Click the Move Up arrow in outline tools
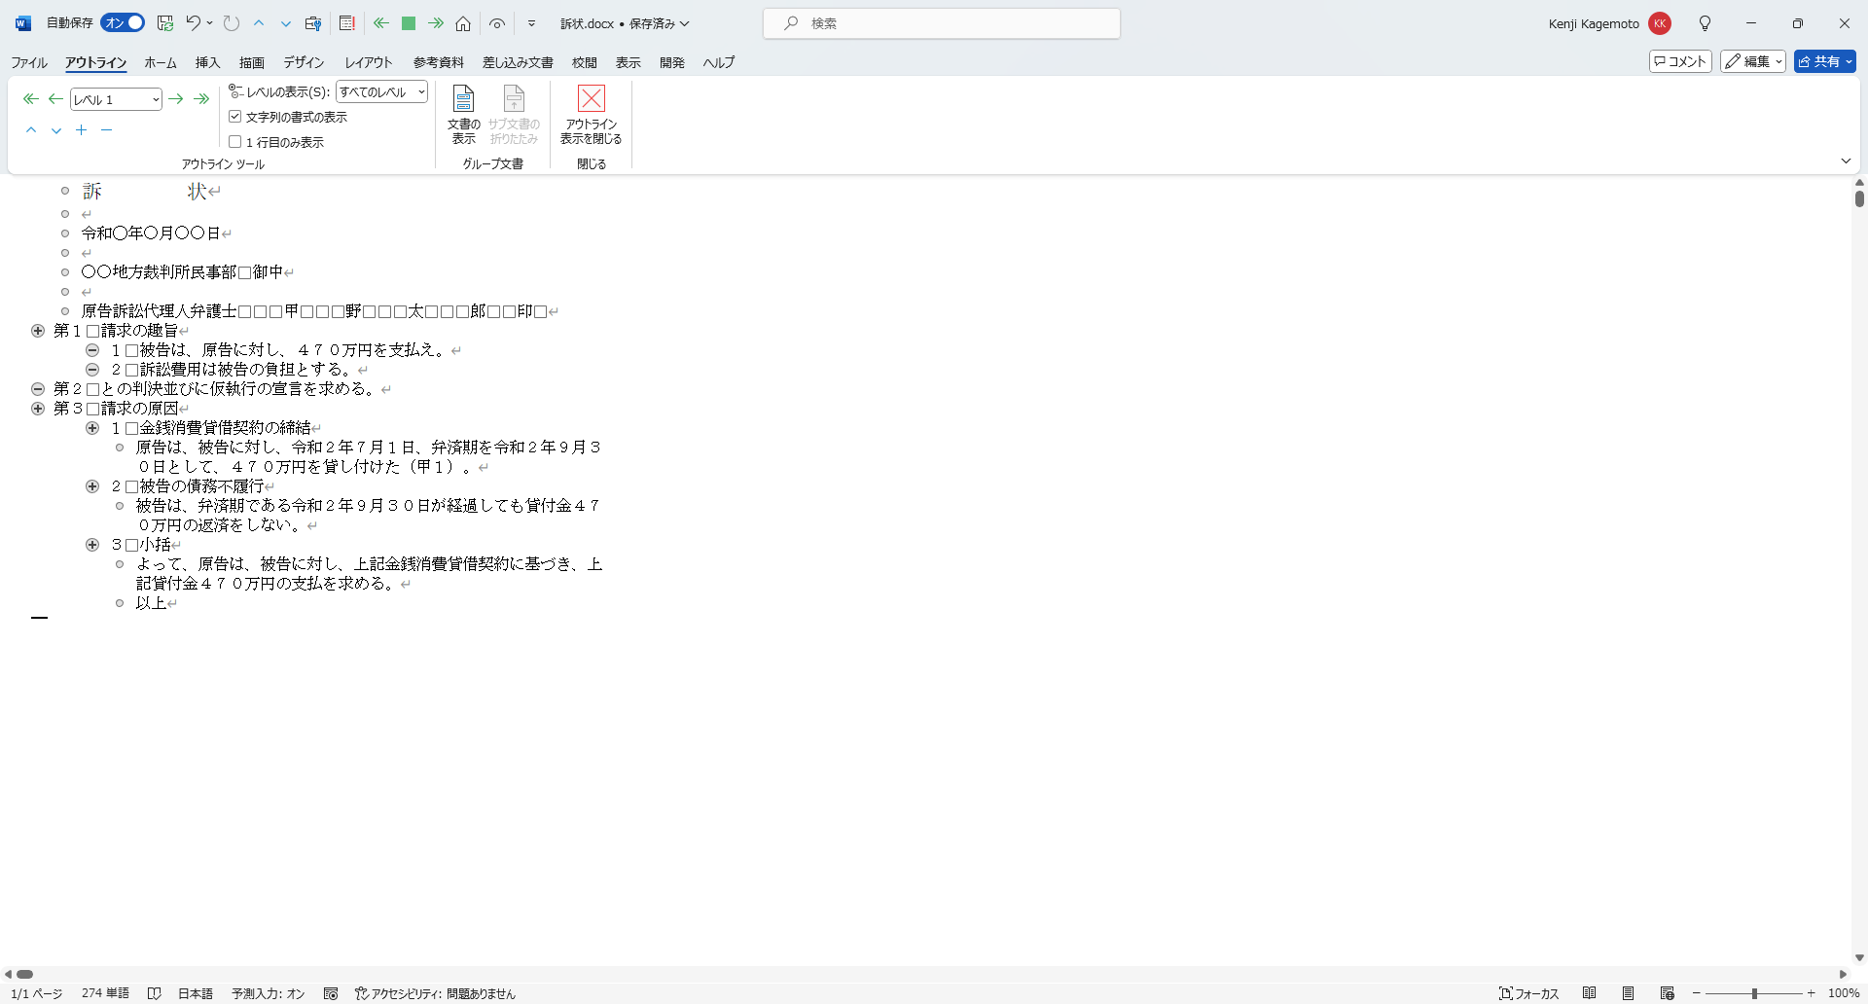Viewport: 1868px width, 1004px height. click(31, 130)
